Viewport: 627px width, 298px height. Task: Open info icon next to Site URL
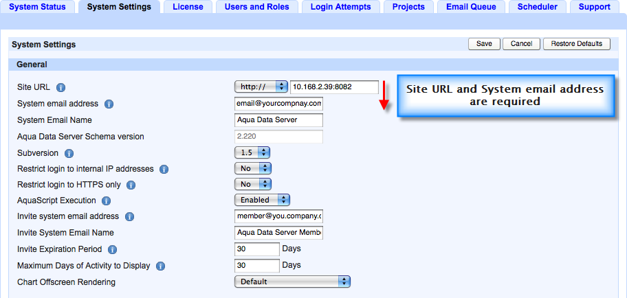tap(60, 87)
